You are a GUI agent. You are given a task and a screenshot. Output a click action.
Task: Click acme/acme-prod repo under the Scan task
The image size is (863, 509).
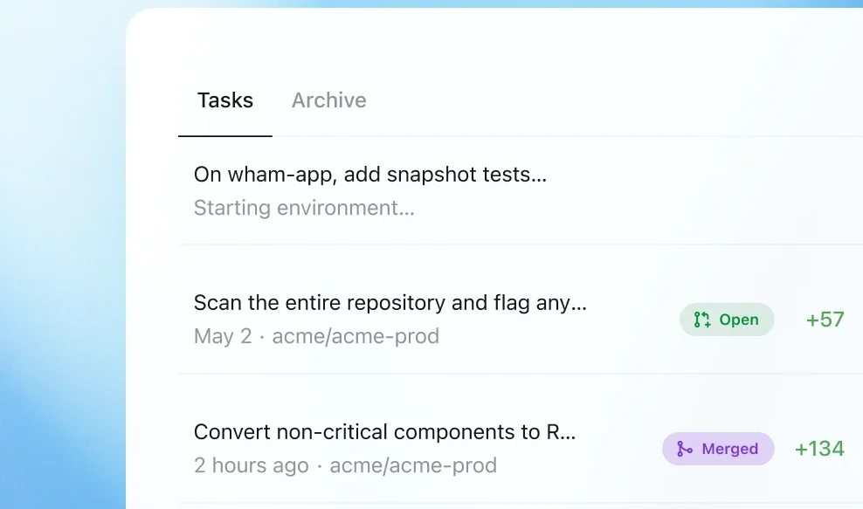356,336
